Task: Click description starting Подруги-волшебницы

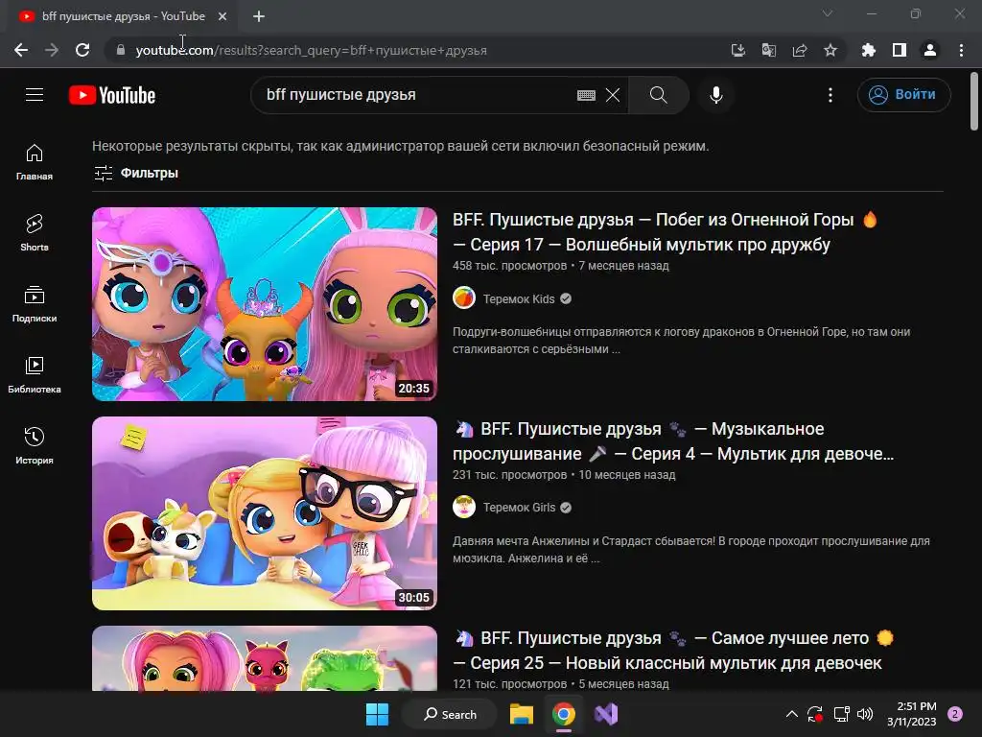Action: point(682,341)
